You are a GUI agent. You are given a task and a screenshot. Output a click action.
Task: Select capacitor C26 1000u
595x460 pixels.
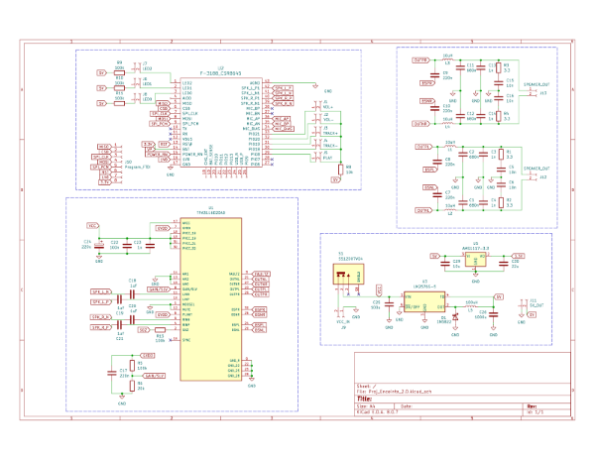[x=493, y=314]
